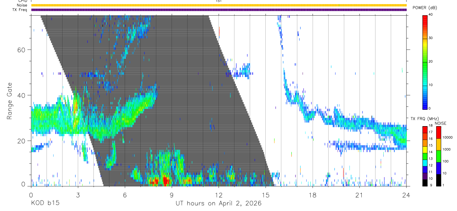
Task: Click the 40 label on the POWER scale
Action: (431, 15)
